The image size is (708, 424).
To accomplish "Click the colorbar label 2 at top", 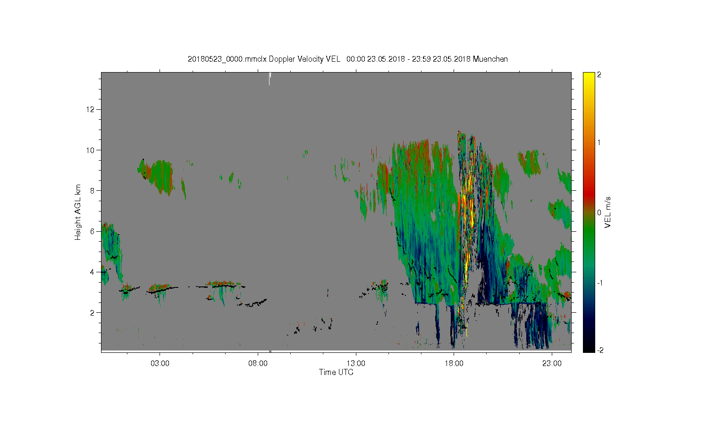I will click(599, 74).
